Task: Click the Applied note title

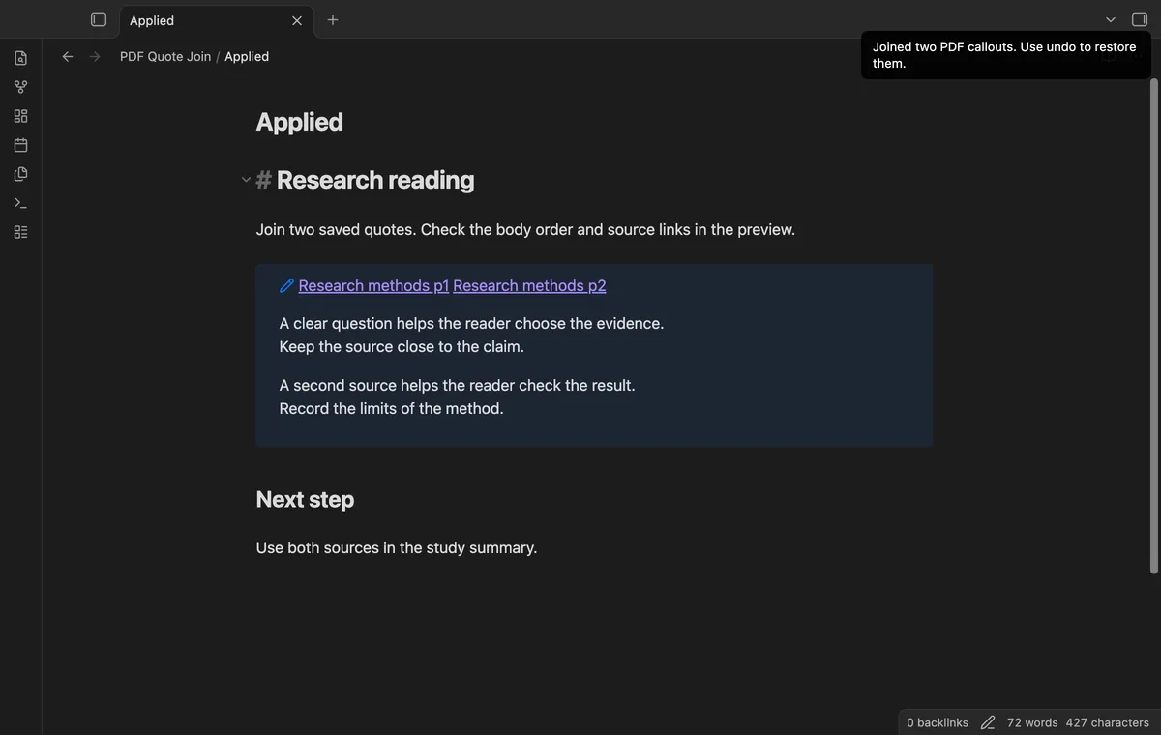Action: (x=299, y=122)
